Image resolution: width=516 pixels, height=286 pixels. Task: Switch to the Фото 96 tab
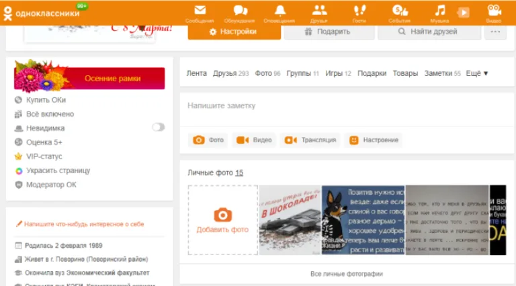[267, 73]
